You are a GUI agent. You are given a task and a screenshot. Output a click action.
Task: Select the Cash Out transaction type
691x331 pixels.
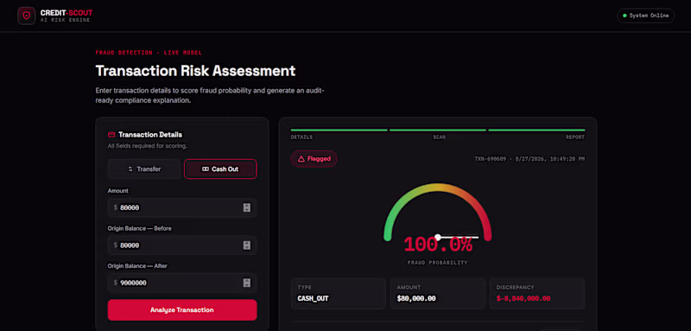[220, 169]
